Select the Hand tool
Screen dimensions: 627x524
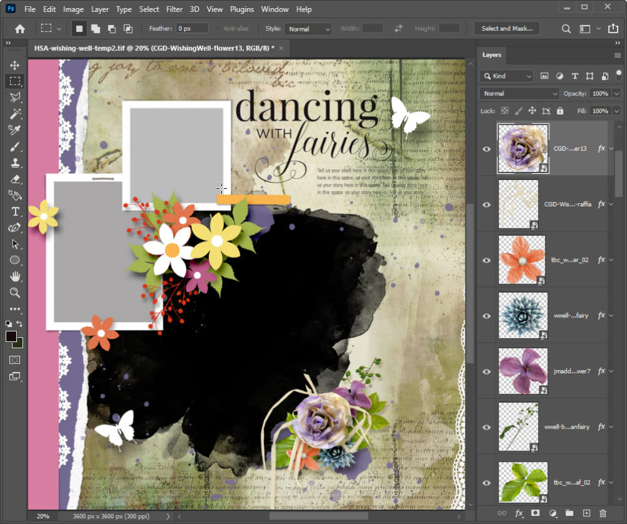click(15, 276)
